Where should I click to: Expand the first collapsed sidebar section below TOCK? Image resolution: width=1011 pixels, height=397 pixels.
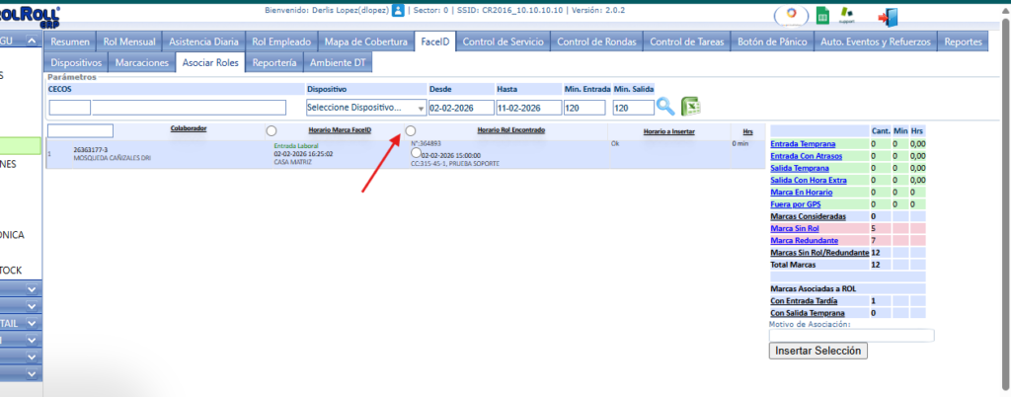[x=32, y=289]
